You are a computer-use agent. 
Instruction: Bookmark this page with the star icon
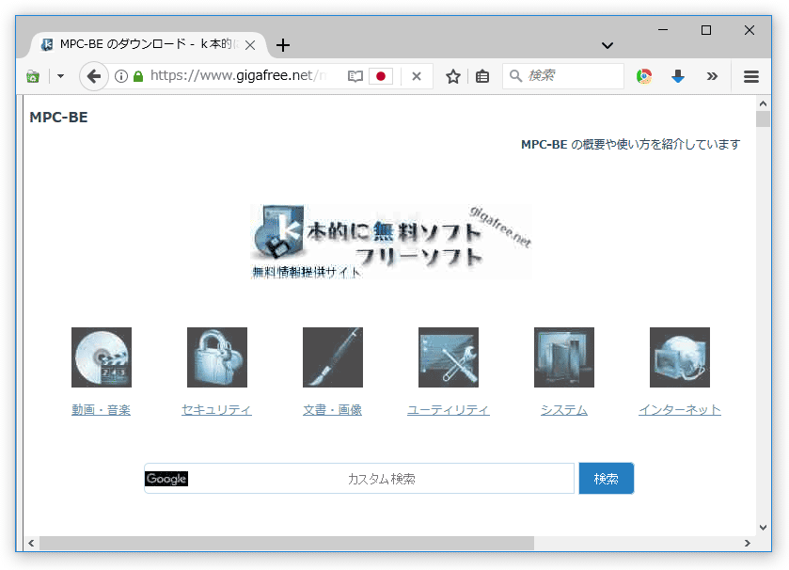coord(453,76)
